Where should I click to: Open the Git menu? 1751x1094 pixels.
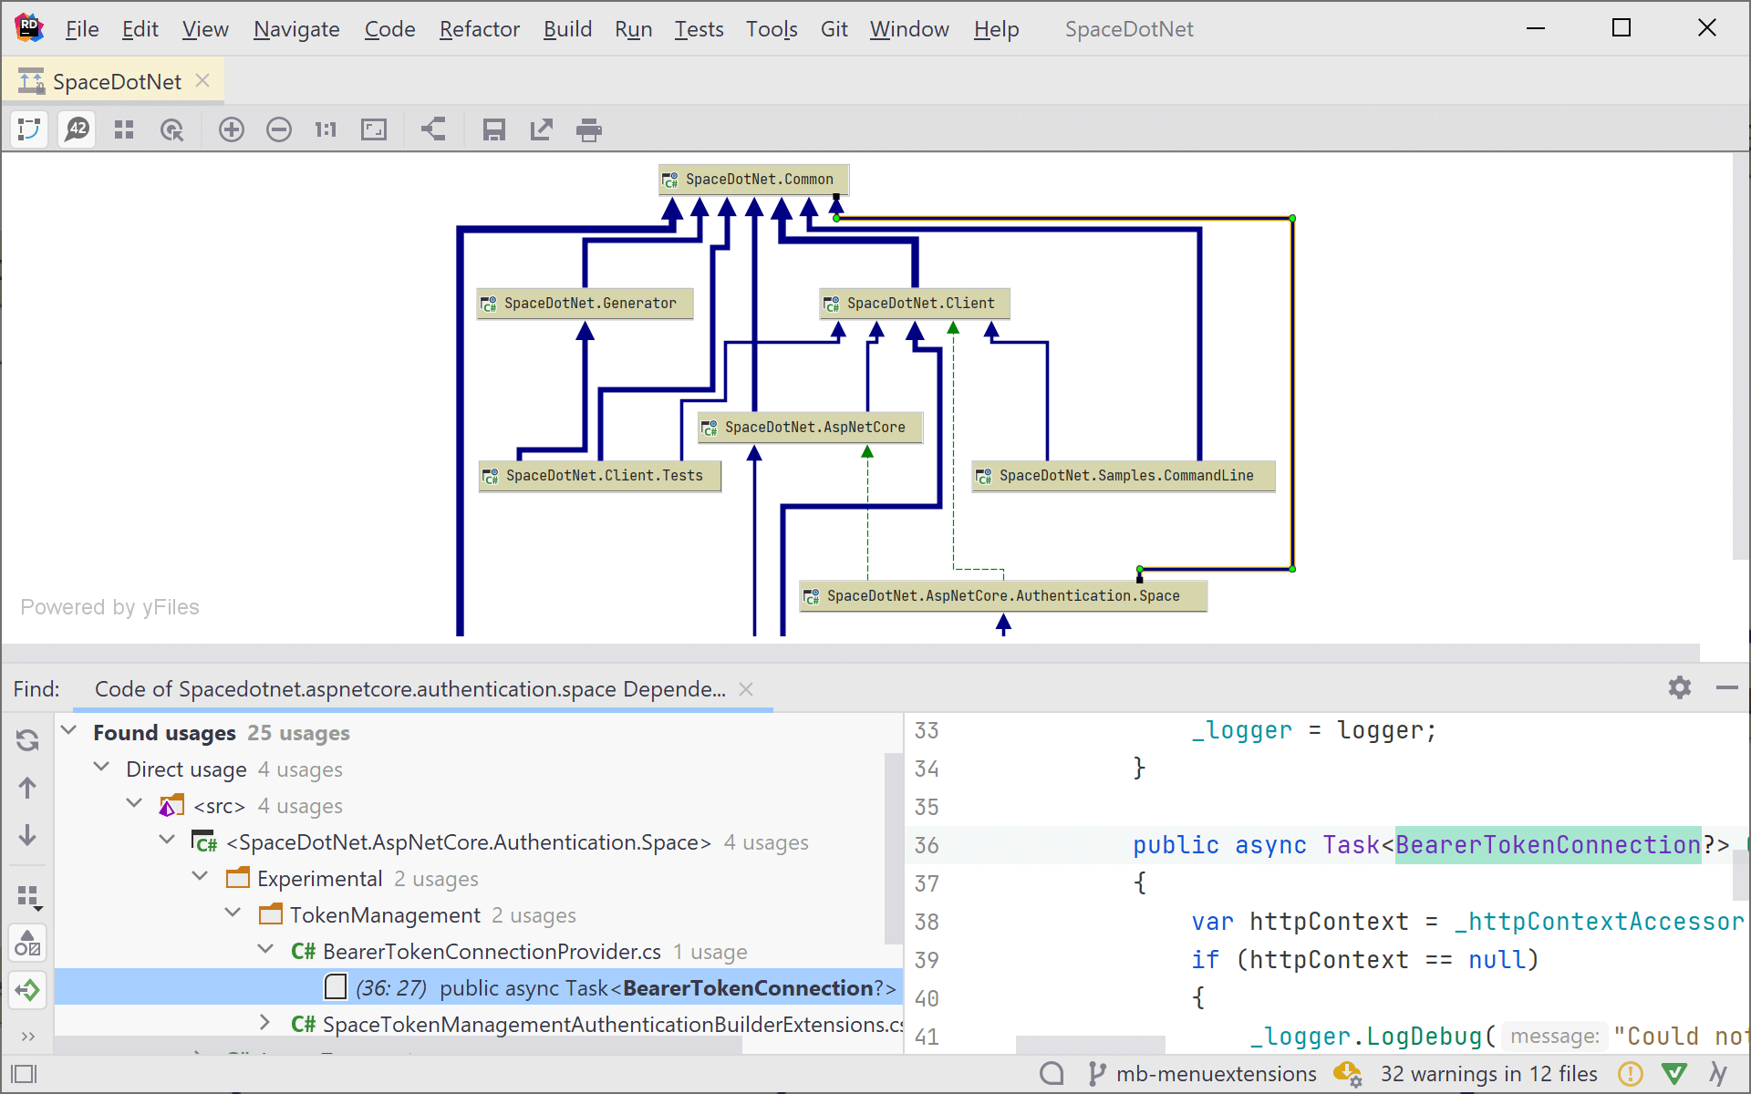point(834,29)
